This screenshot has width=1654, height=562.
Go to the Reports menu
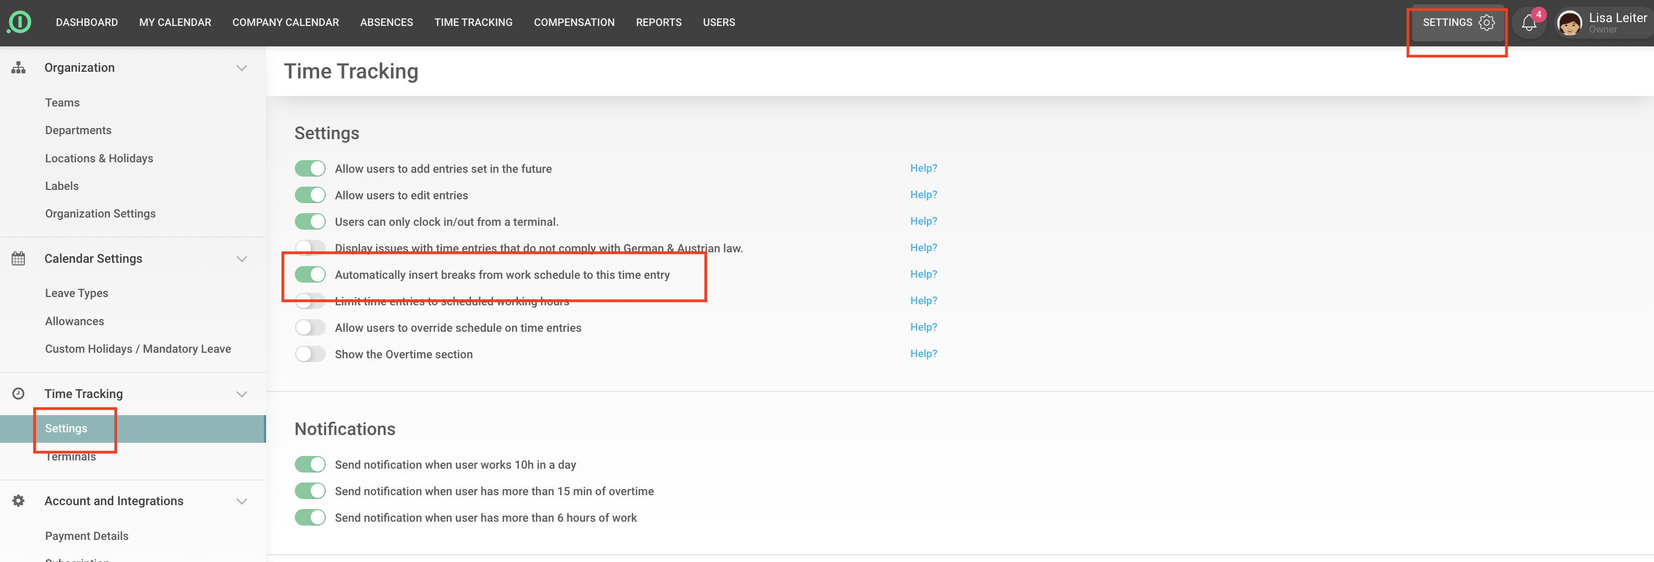coord(658,23)
